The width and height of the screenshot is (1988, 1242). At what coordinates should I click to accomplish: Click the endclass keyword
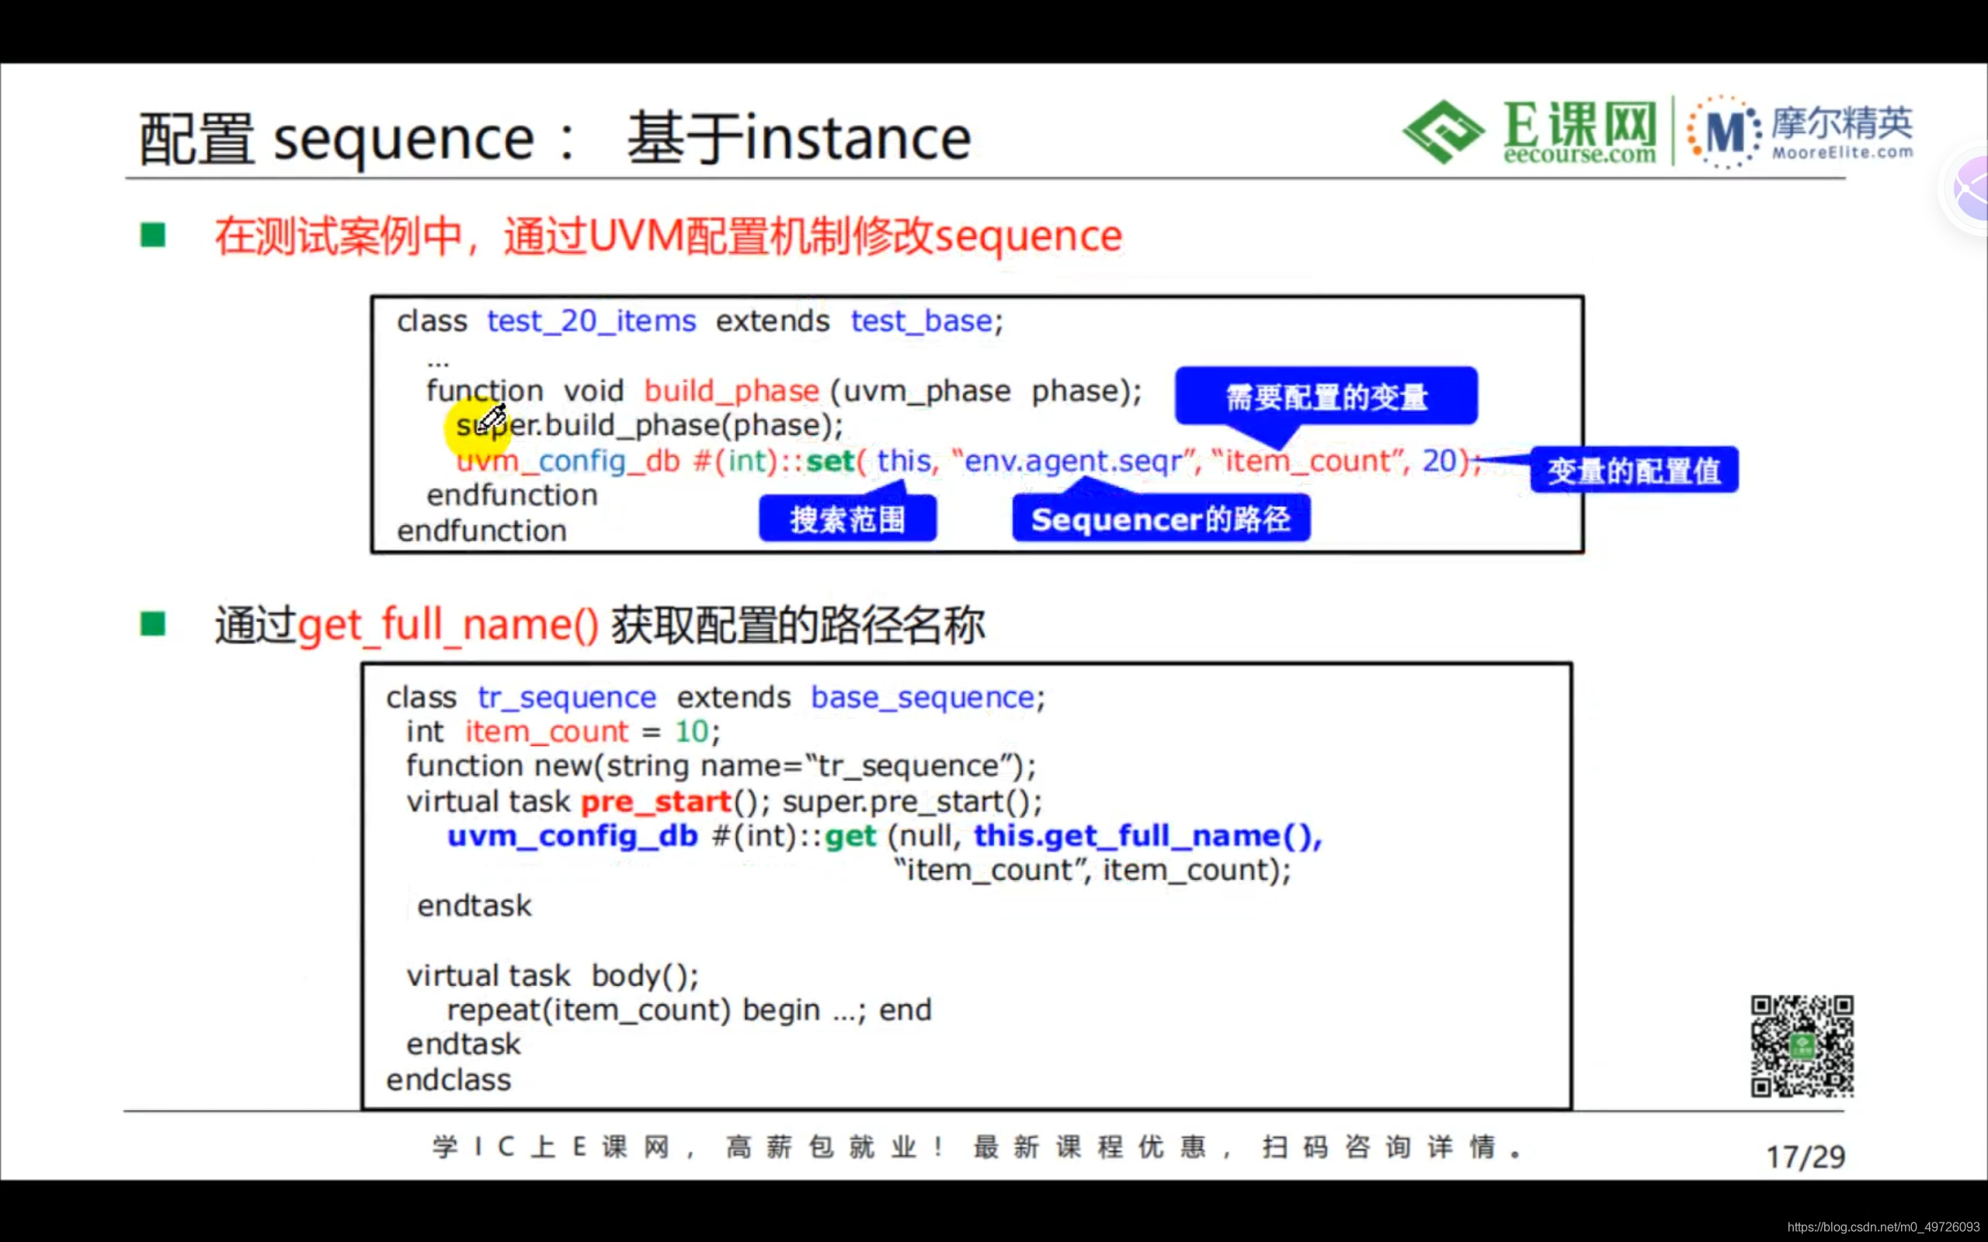click(449, 1081)
